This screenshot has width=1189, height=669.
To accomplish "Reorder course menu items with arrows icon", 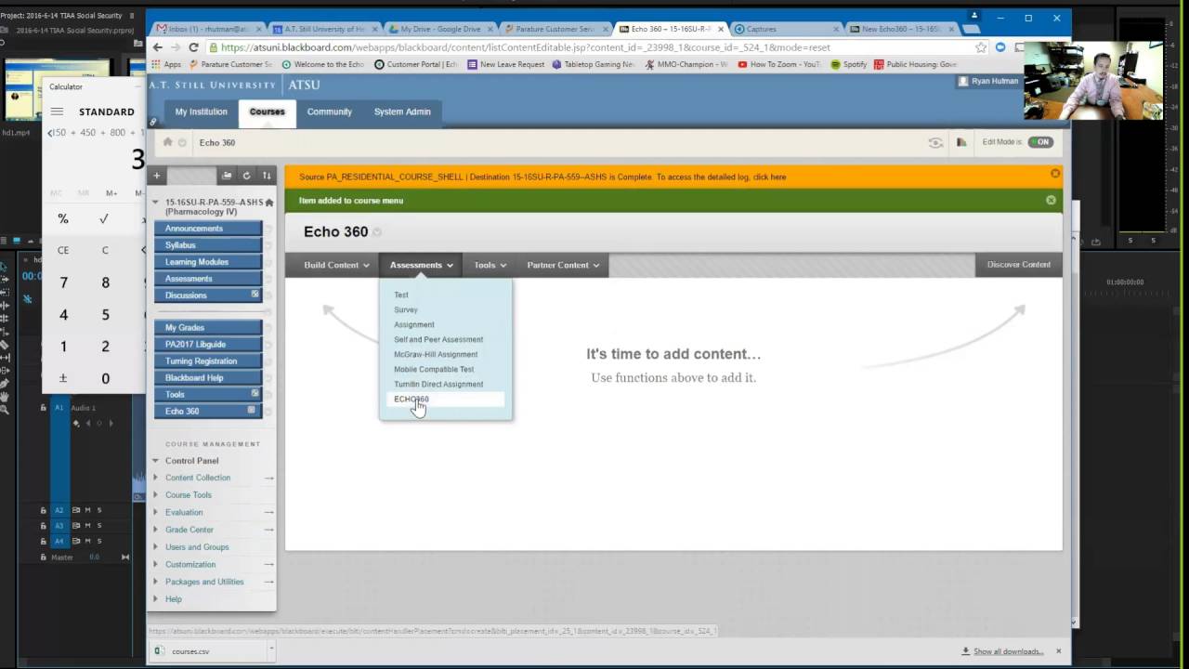I will tap(267, 176).
